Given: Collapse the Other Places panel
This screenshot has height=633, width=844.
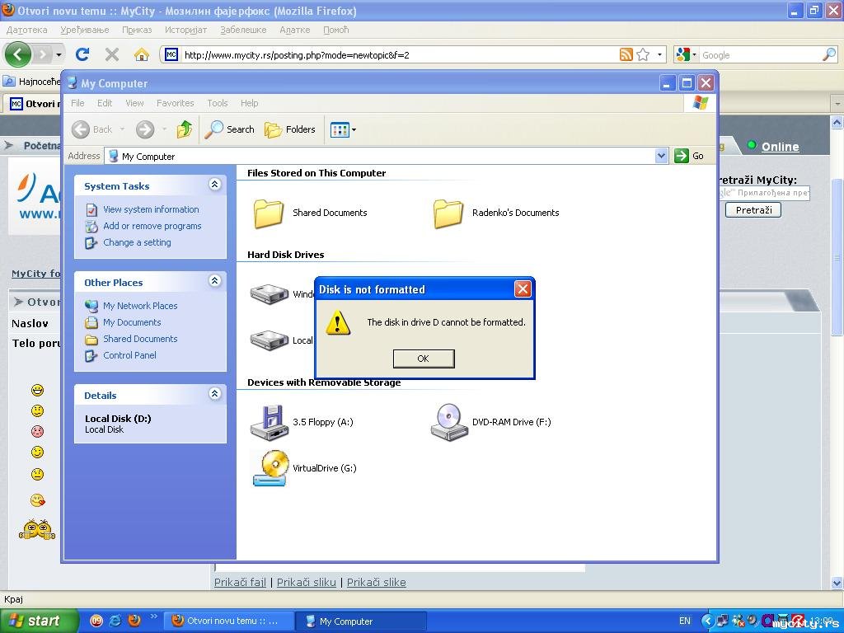Looking at the screenshot, I should point(215,281).
